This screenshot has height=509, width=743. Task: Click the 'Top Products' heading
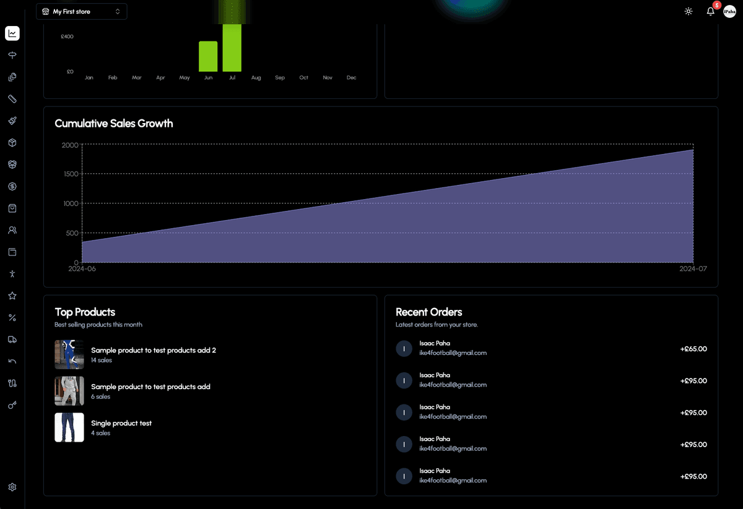tap(85, 312)
